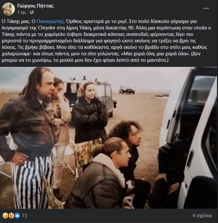Click the sad face reaction icon
The height and width of the screenshot is (223, 218).
[x=5, y=215]
